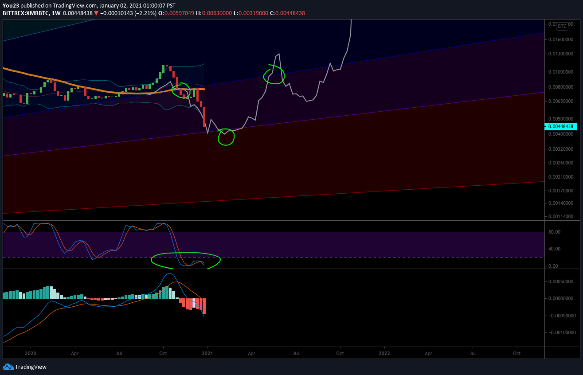Click price axis label 0.00500000

point(561,119)
